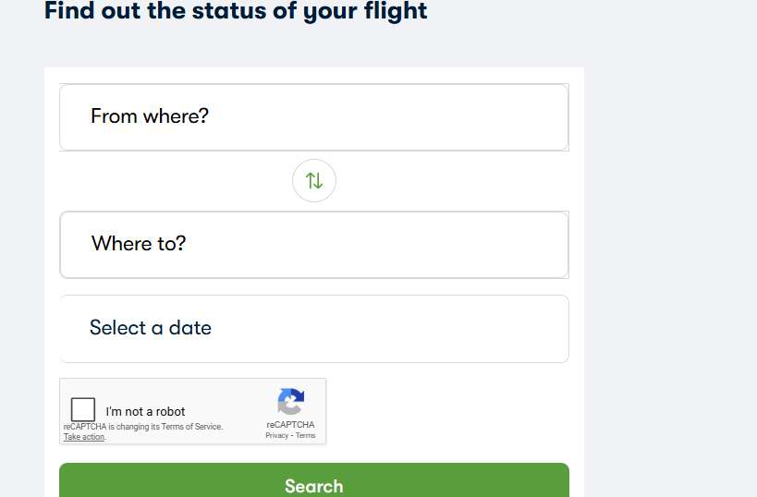Click the "Where to?" placeholder text
Viewport: 757px width, 497px height.
pos(139,244)
